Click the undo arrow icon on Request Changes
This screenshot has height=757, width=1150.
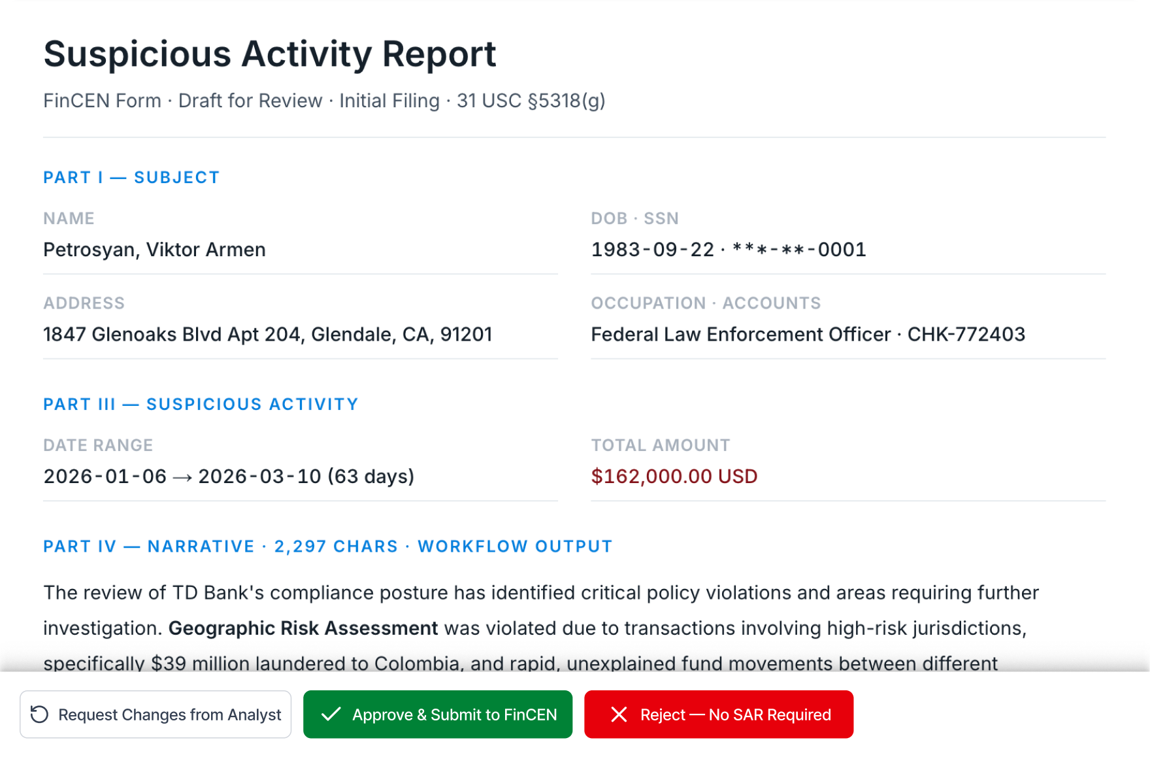coord(40,715)
